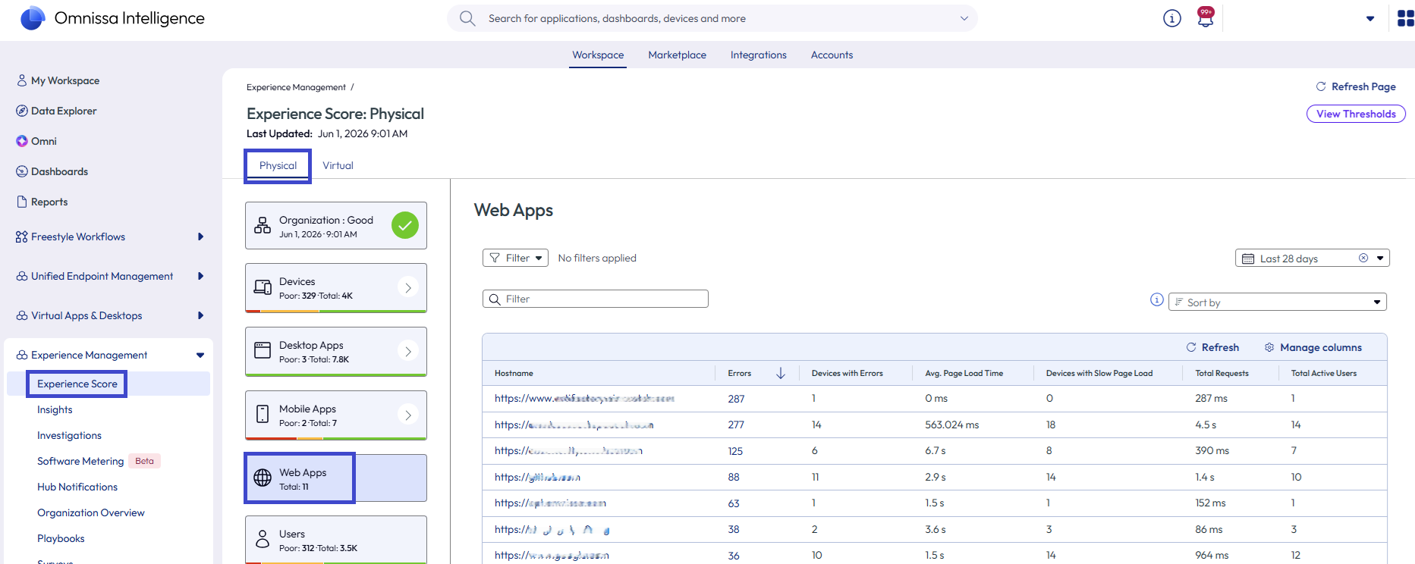Screen dimensions: 1415x564
Task: Click the Reports document icon
Action: click(x=22, y=202)
